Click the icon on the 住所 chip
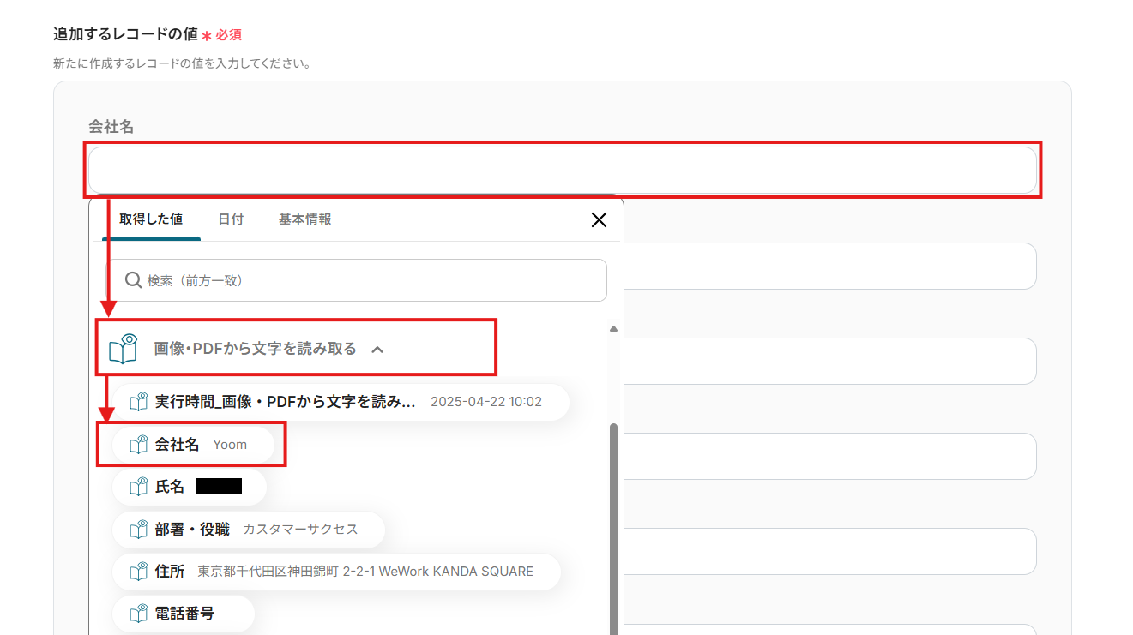1133x635 pixels. tap(138, 572)
